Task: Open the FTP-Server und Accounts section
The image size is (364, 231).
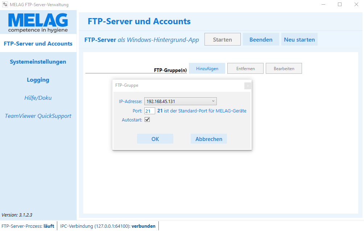Action: pos(38,43)
